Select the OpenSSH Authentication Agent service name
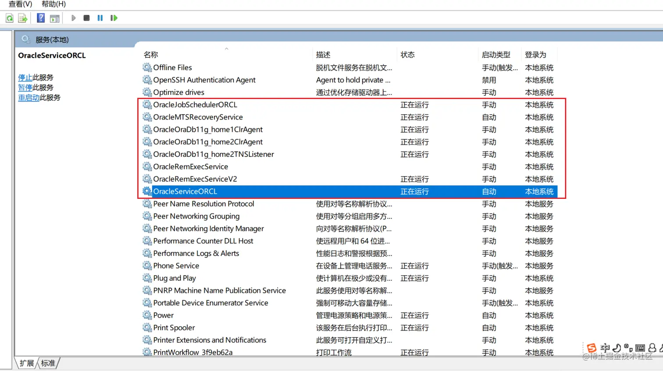The image size is (663, 371). click(x=204, y=80)
